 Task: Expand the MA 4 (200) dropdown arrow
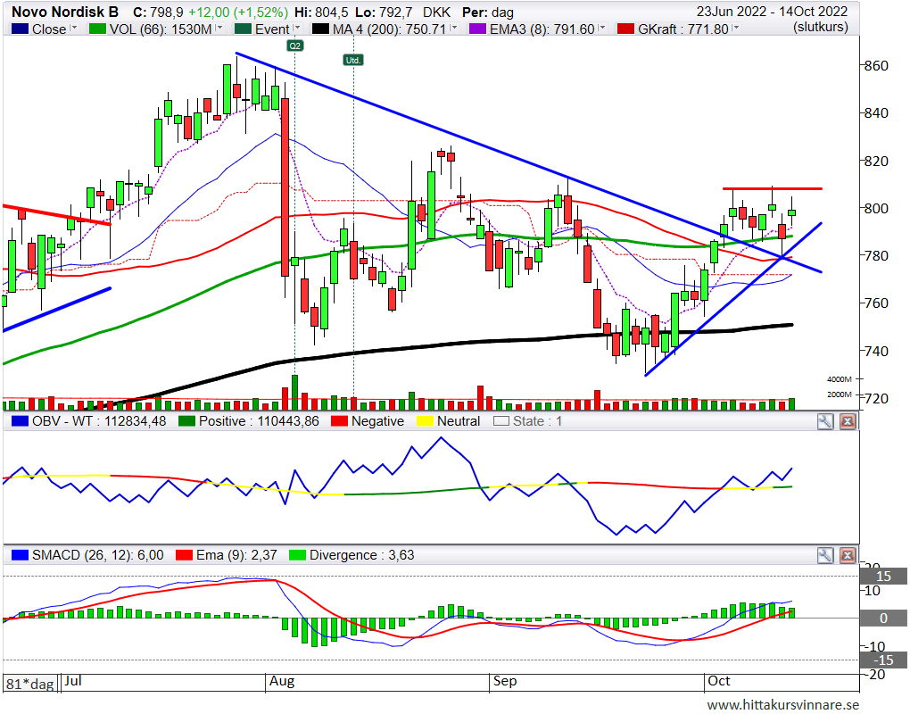coord(454,28)
